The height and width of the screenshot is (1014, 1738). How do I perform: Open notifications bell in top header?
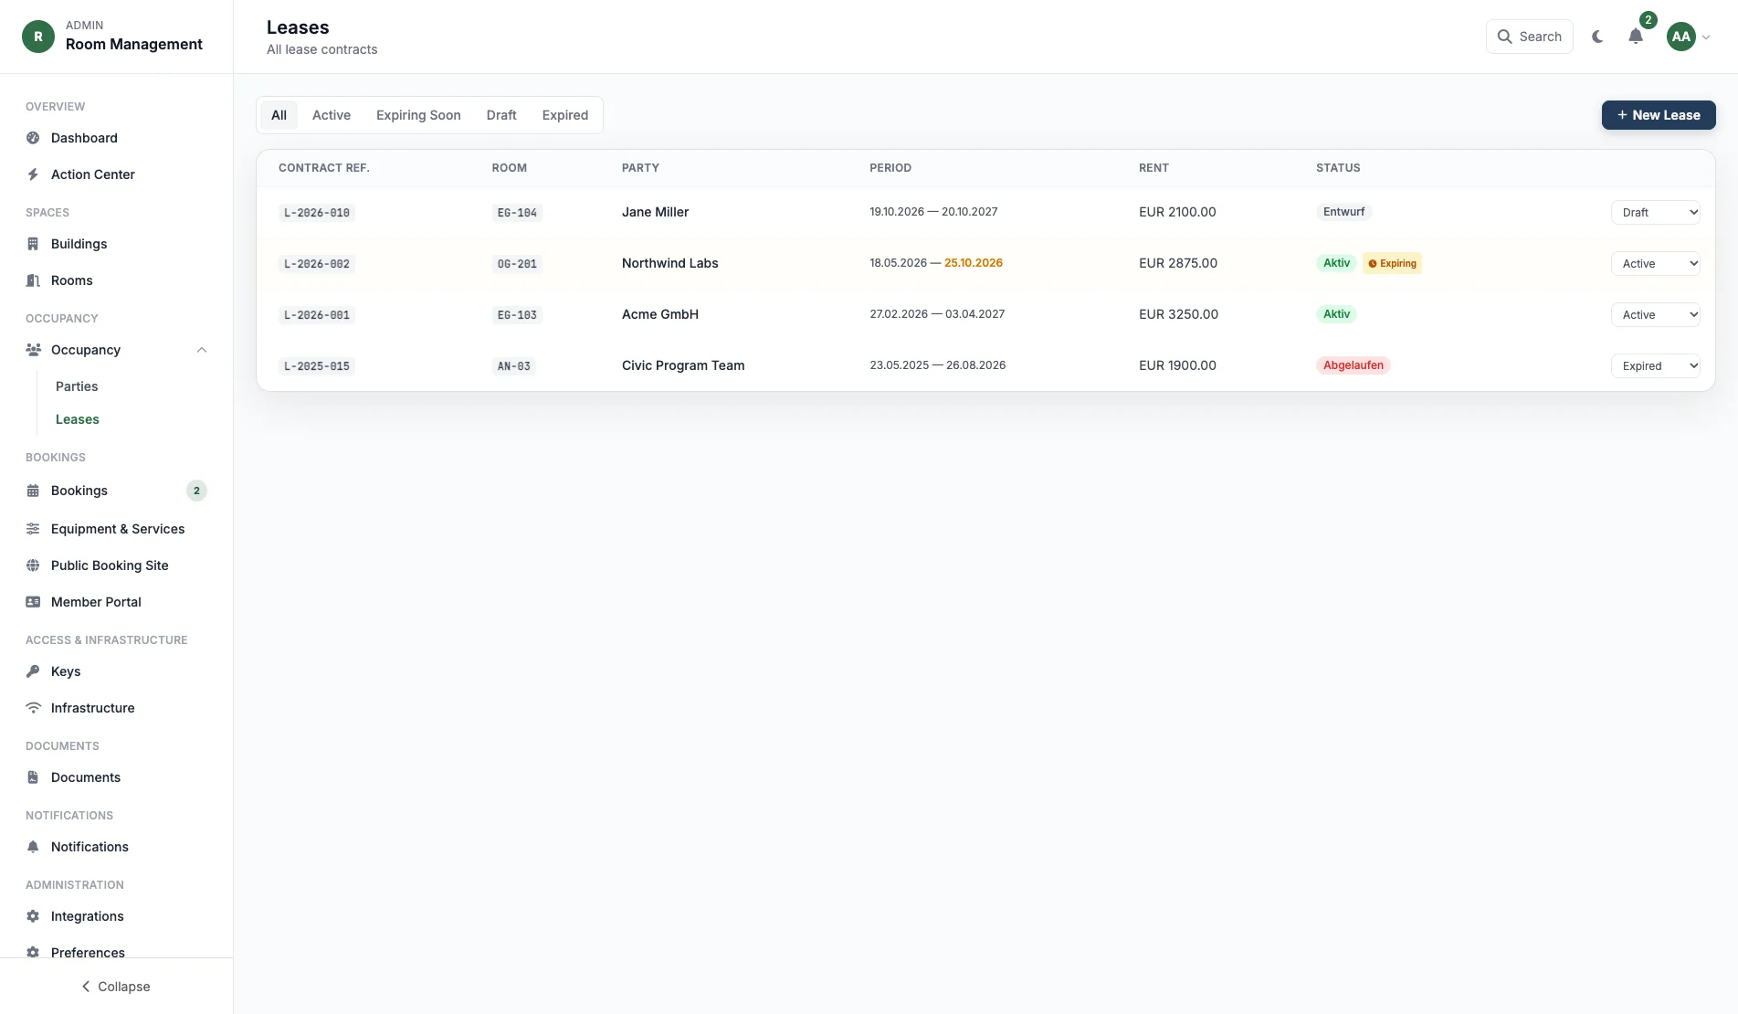(1636, 37)
